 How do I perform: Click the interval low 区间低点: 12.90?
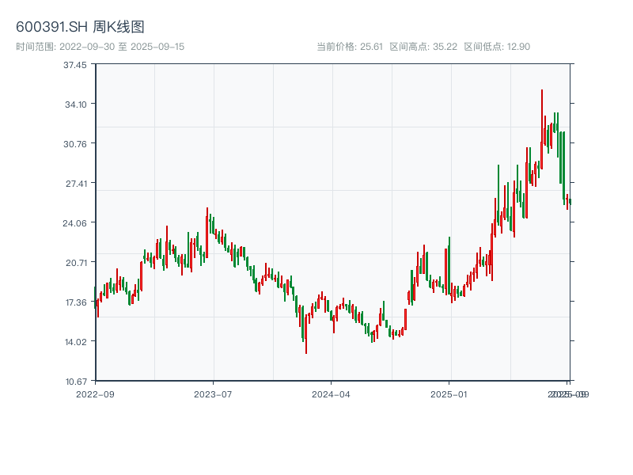click(497, 47)
